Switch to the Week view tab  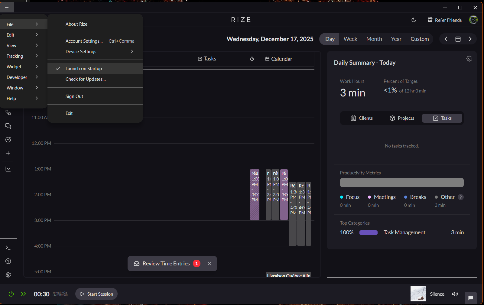coord(350,39)
